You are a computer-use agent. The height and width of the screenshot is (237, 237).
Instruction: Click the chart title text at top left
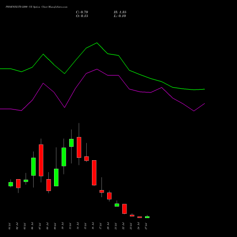[36, 7]
